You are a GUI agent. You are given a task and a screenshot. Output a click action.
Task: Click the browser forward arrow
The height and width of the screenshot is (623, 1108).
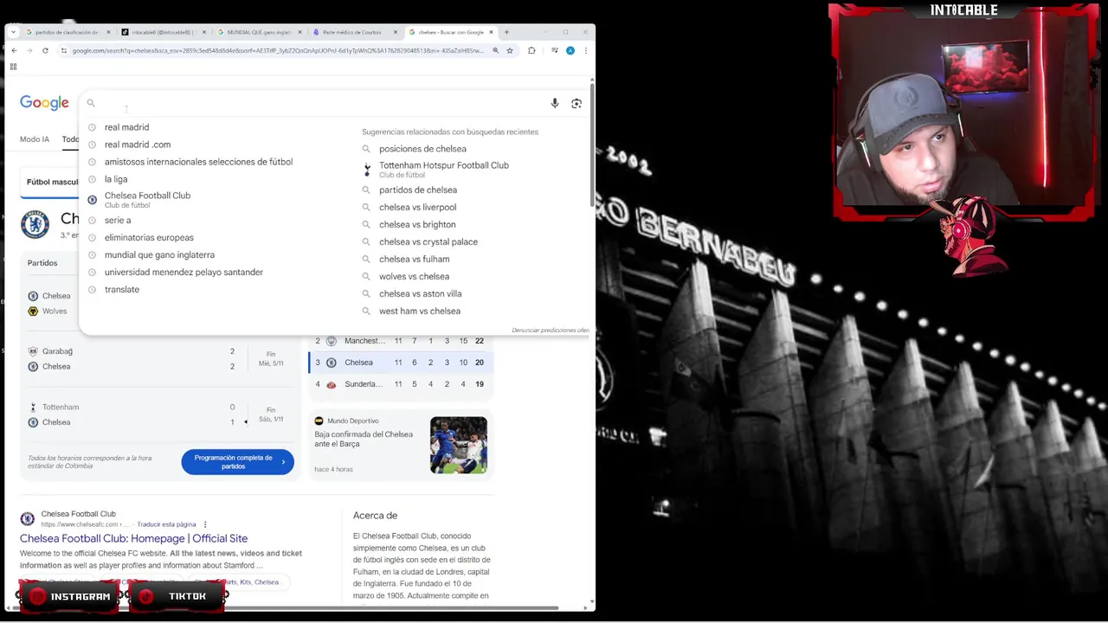(29, 50)
